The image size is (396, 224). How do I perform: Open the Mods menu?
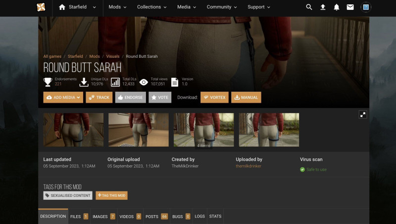(x=117, y=7)
